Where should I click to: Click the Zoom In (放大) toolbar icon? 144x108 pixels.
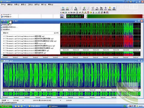[x=84, y=9]
